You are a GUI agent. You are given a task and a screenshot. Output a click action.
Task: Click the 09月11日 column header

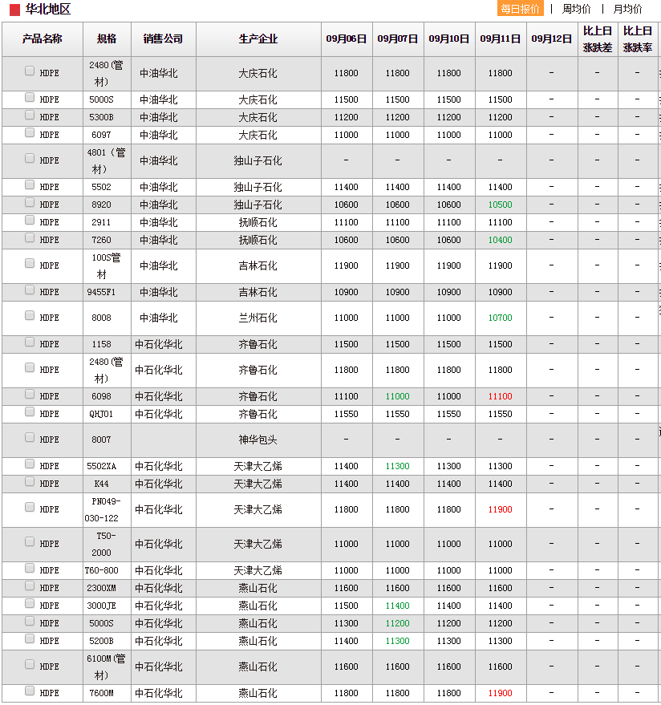pyautogui.click(x=500, y=38)
